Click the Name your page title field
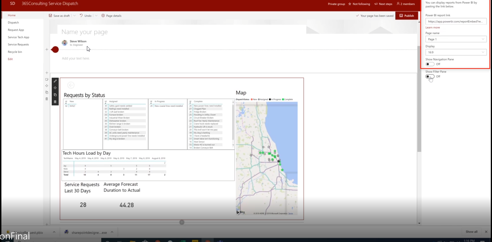492x242 pixels. pyautogui.click(x=85, y=32)
